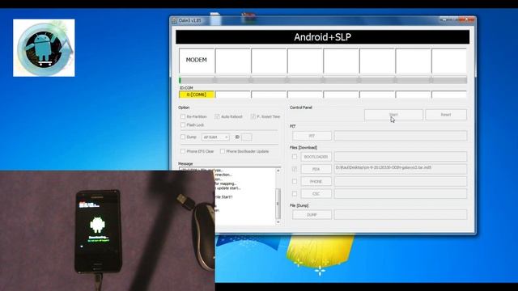Toggle the Auto Reboot checkbox
Viewport: 518px width, 291px height.
click(x=217, y=116)
